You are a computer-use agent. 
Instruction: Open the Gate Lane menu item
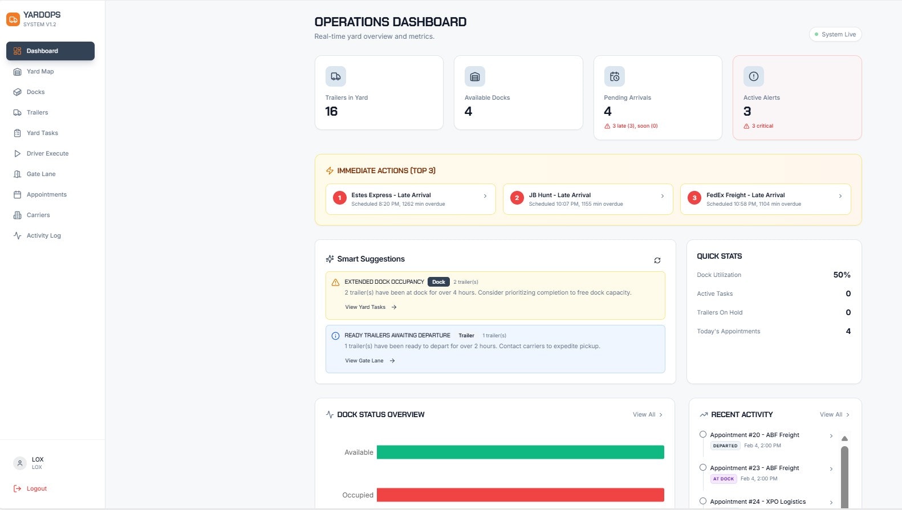click(50, 174)
